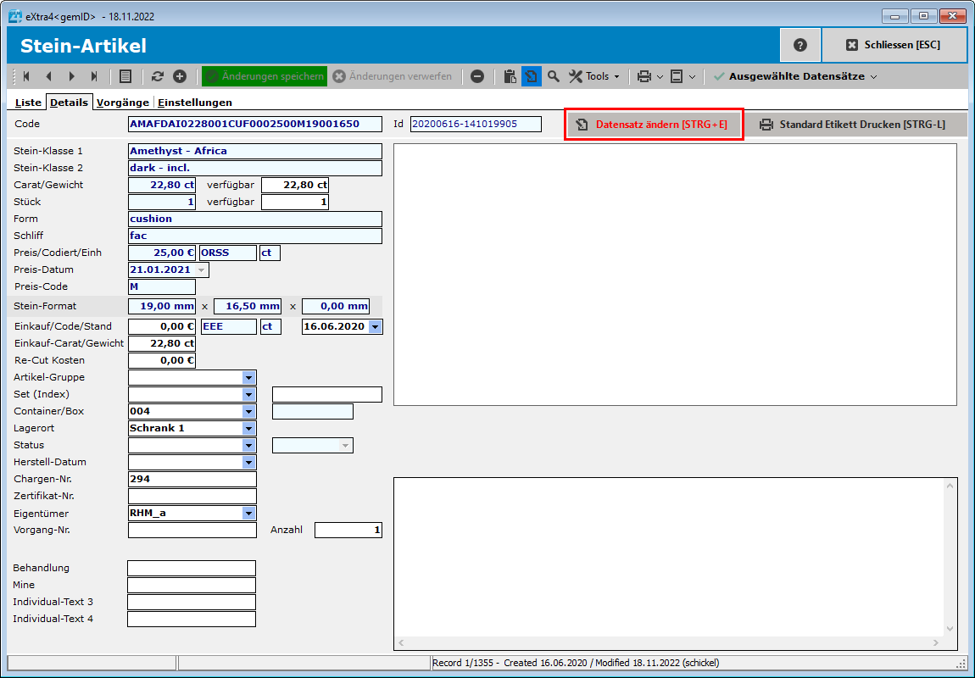Expand the Eigentümer combo box
The width and height of the screenshot is (975, 678).
[248, 514]
